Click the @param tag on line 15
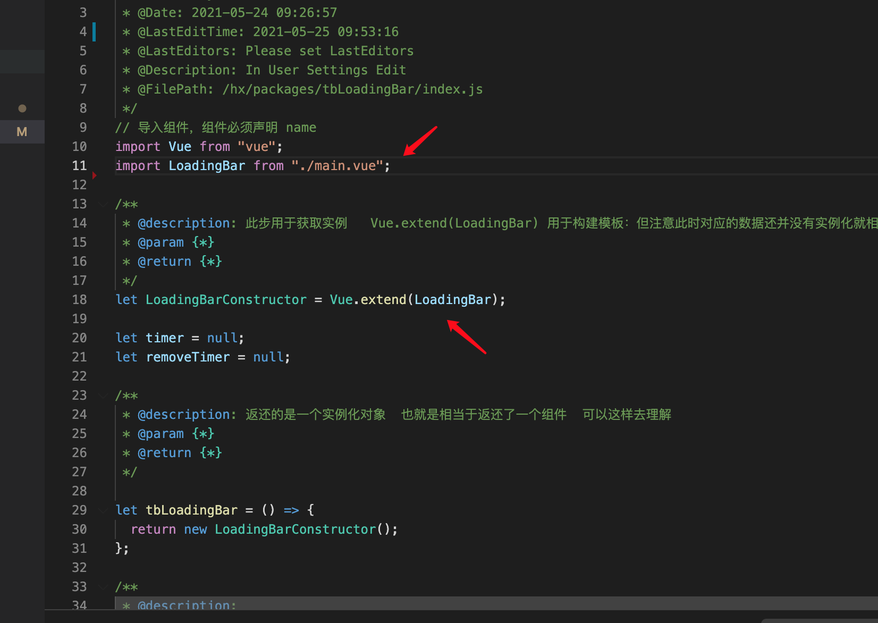The height and width of the screenshot is (623, 878). [161, 242]
